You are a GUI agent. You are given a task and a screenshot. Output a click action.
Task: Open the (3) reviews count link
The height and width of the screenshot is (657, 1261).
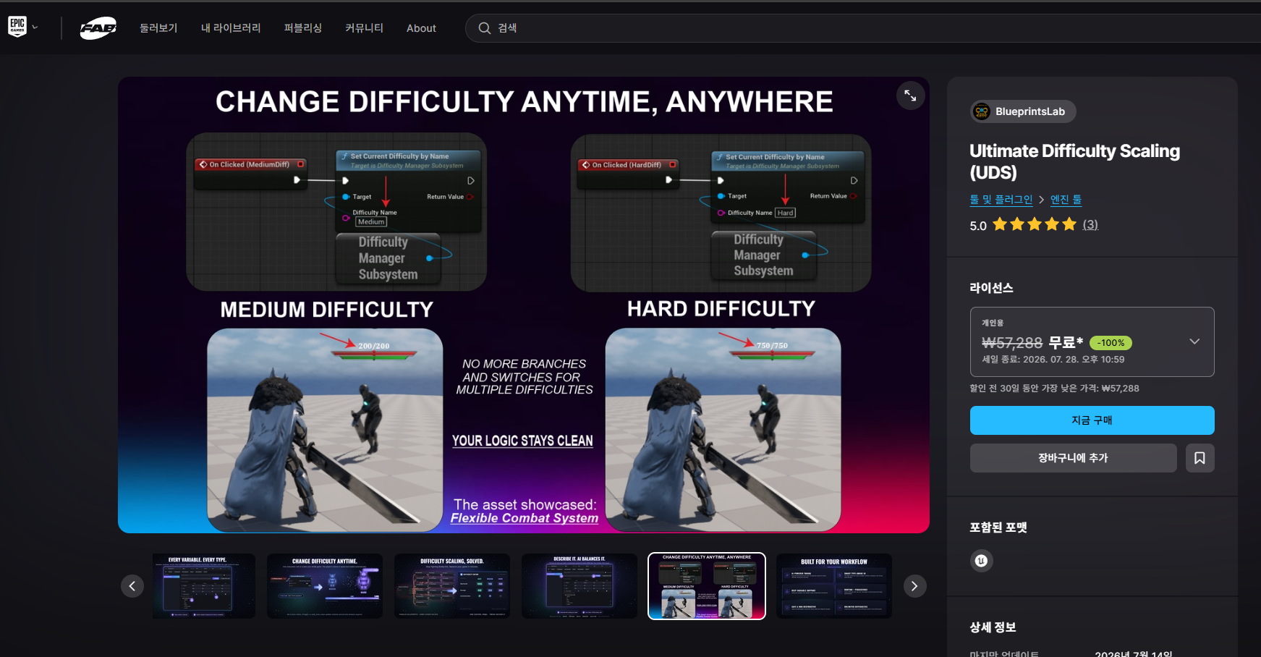pos(1090,225)
